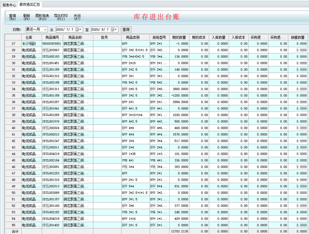Click the 电线成品 warehouse cell in row 50
Screen dimensions: 309x234
pyautogui.click(x=31, y=193)
